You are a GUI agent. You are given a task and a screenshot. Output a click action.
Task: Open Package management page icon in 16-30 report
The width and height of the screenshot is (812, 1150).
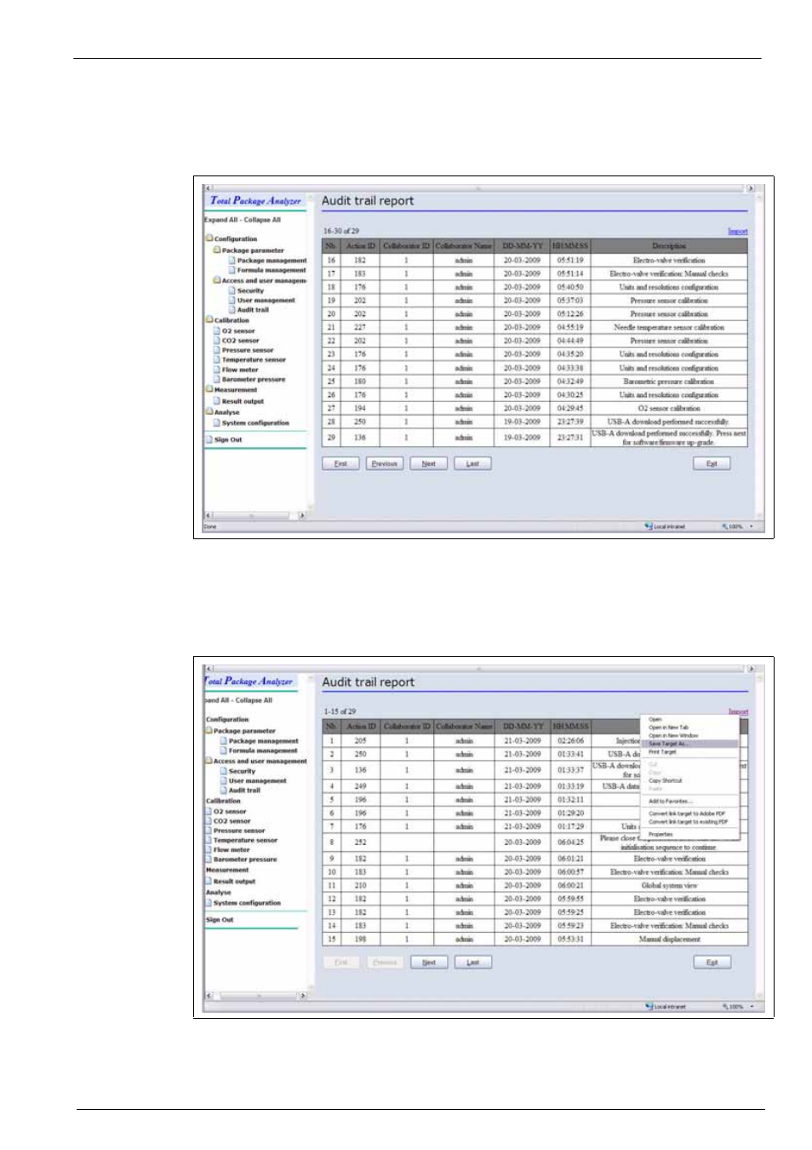point(232,260)
